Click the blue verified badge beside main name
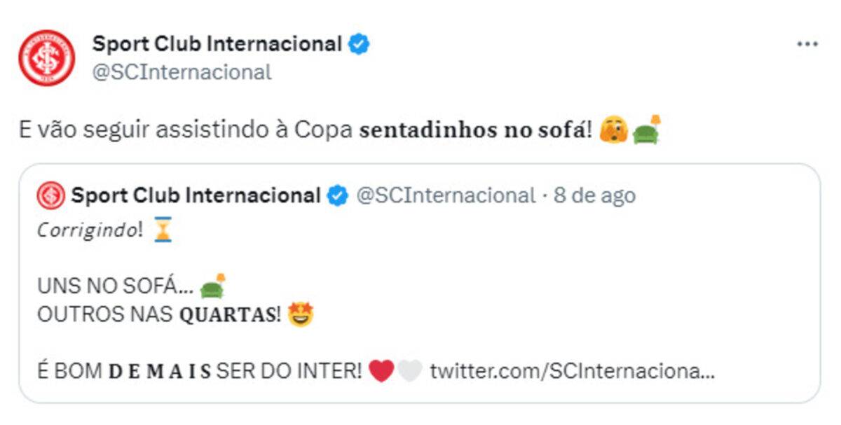The width and height of the screenshot is (841, 425). (360, 45)
